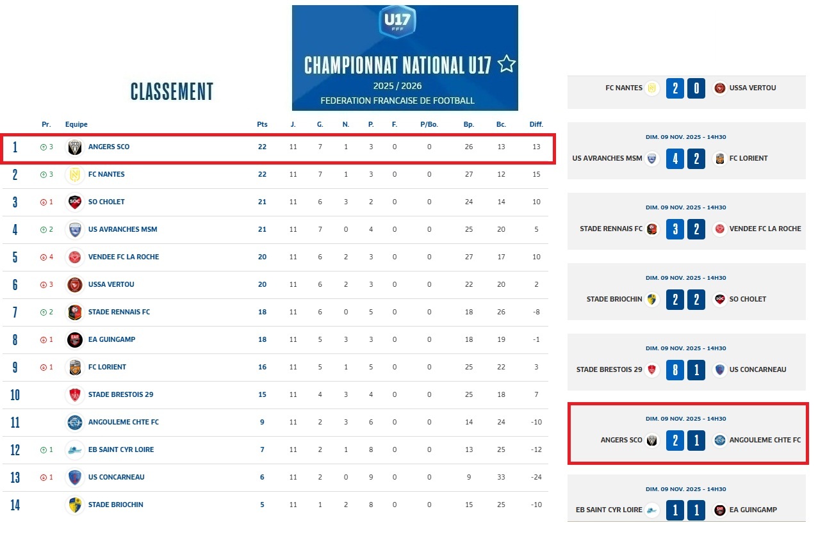
Task: Open the FC Lorient team link in standings
Action: (107, 367)
